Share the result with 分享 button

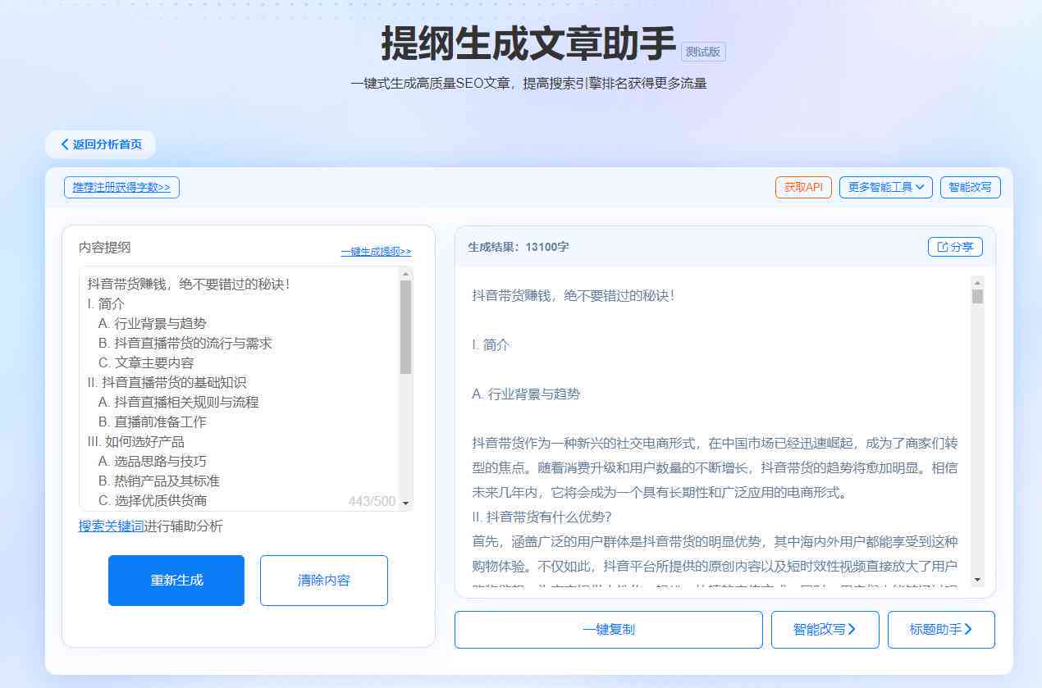coord(955,247)
